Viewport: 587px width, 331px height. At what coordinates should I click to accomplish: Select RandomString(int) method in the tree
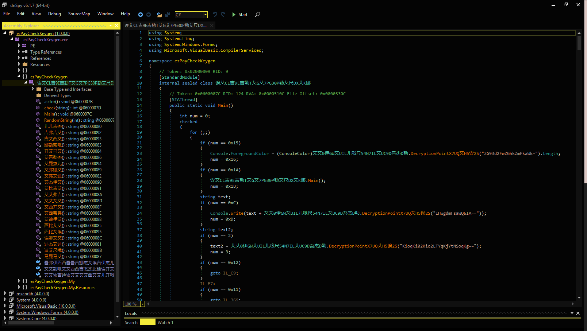pyautogui.click(x=79, y=120)
